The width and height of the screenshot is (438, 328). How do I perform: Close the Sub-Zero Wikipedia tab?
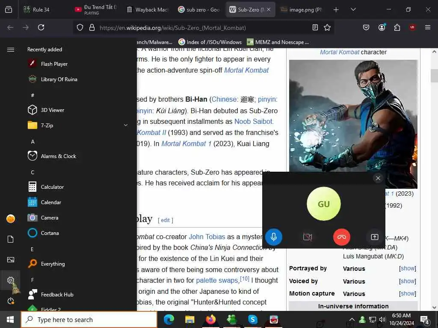pos(269,9)
